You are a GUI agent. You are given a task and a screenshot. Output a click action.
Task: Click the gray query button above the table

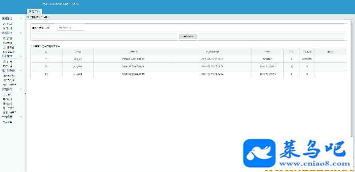pyautogui.click(x=188, y=36)
